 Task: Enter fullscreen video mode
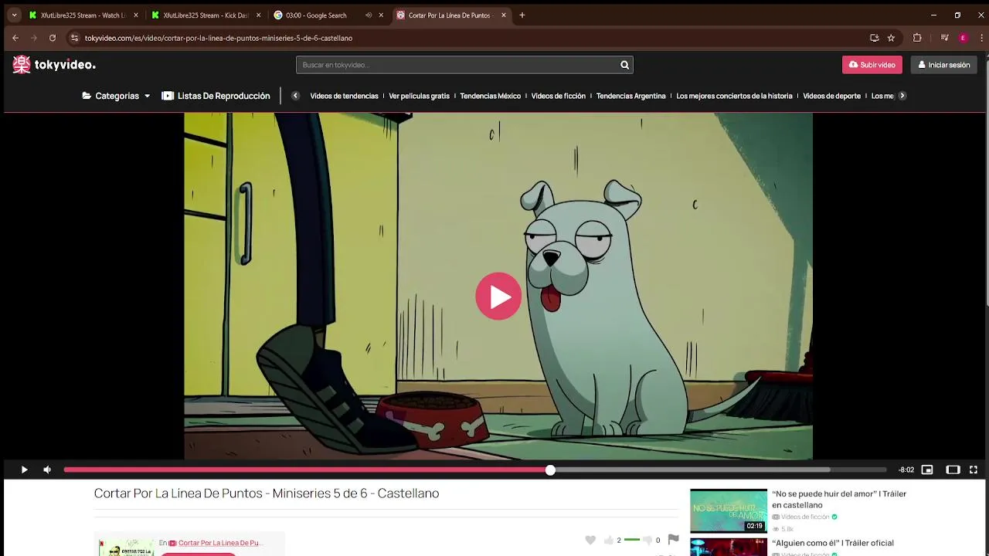[974, 470]
